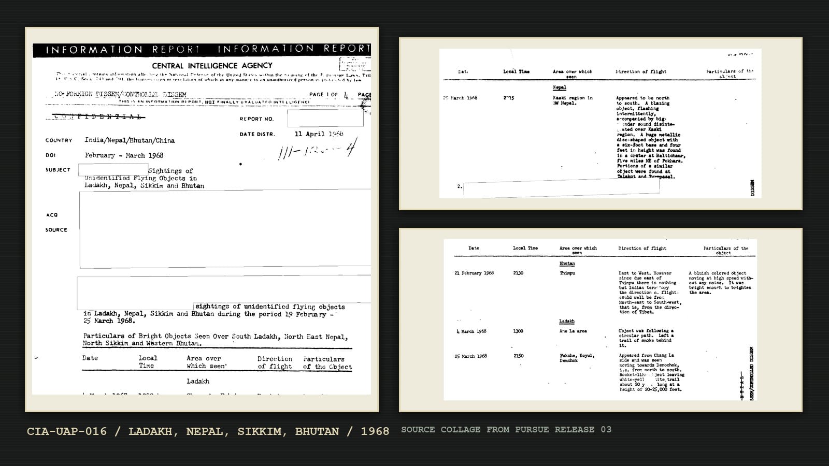Click the blank Report No. box

click(x=325, y=118)
